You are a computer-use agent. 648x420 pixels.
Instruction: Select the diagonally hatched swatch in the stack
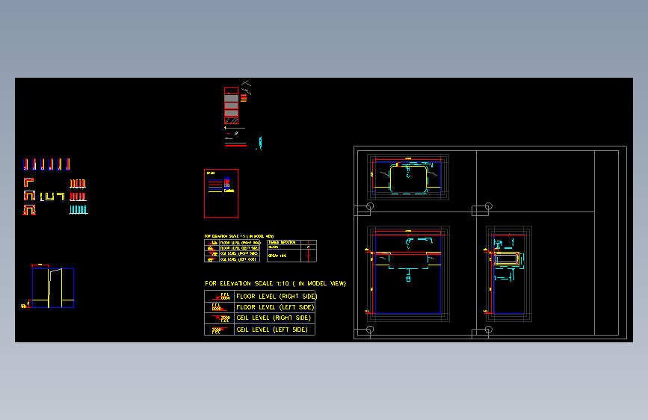click(232, 121)
